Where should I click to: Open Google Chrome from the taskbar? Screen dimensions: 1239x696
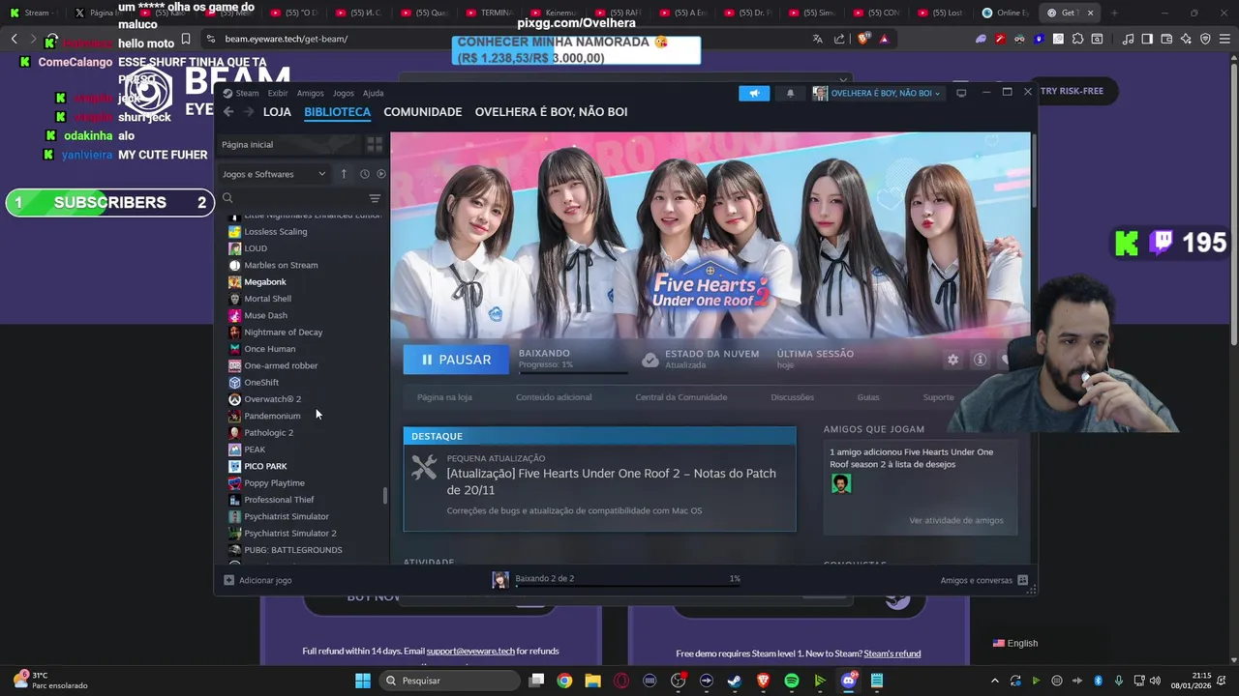point(564,681)
